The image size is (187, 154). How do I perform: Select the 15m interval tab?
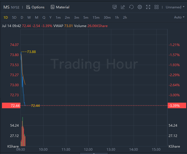[96, 18]
